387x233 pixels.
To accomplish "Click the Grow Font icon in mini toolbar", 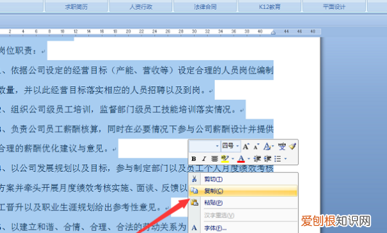I will click(x=246, y=147).
